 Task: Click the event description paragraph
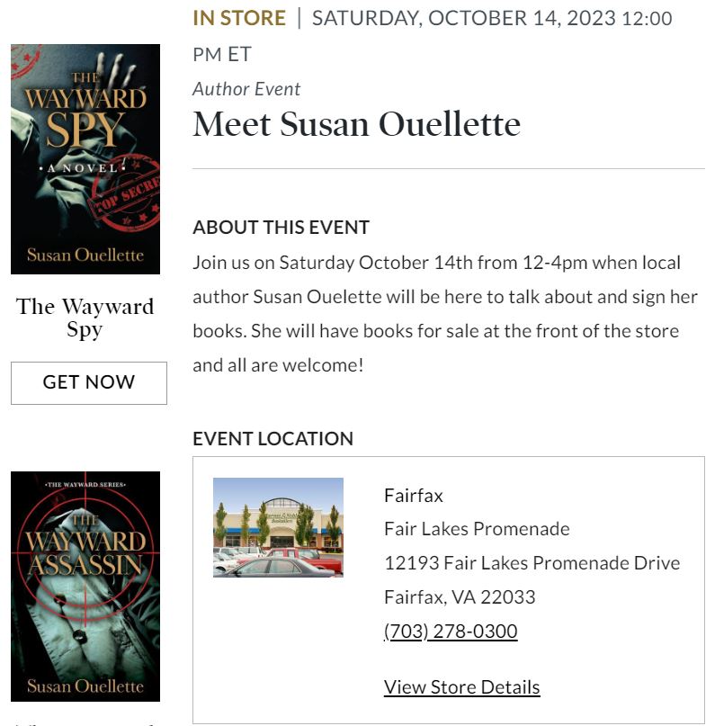pyautogui.click(x=444, y=314)
